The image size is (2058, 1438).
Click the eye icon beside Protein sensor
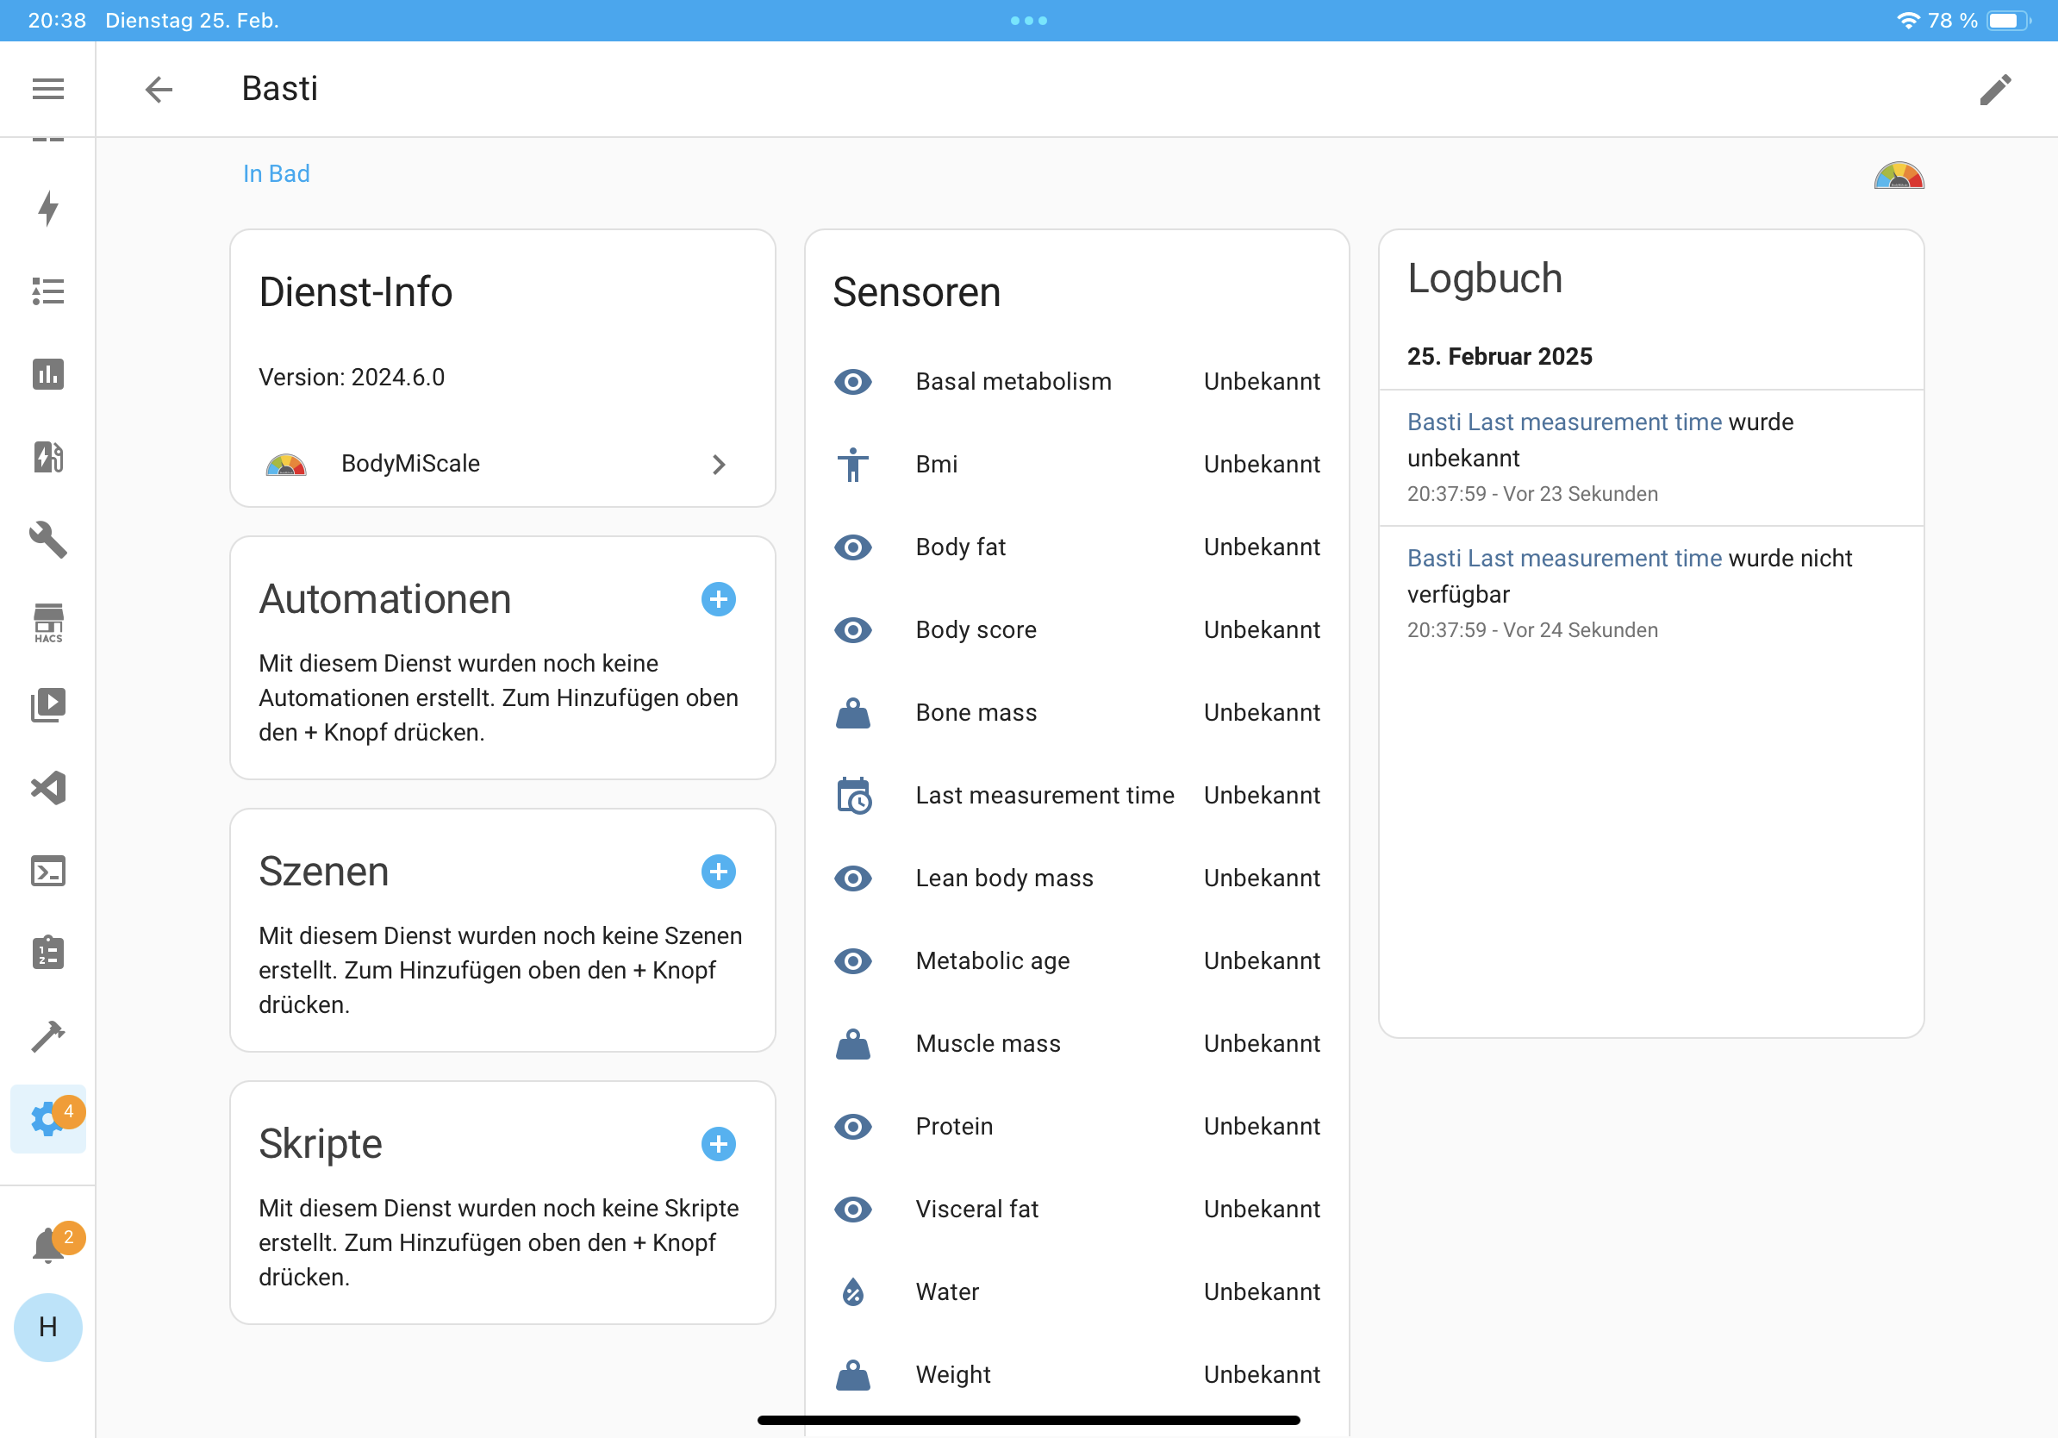tap(852, 1126)
